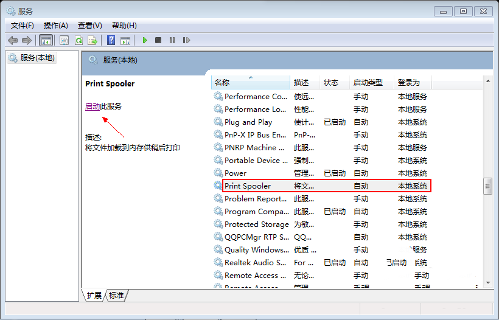Sort by the 描述 column header

pos(305,82)
